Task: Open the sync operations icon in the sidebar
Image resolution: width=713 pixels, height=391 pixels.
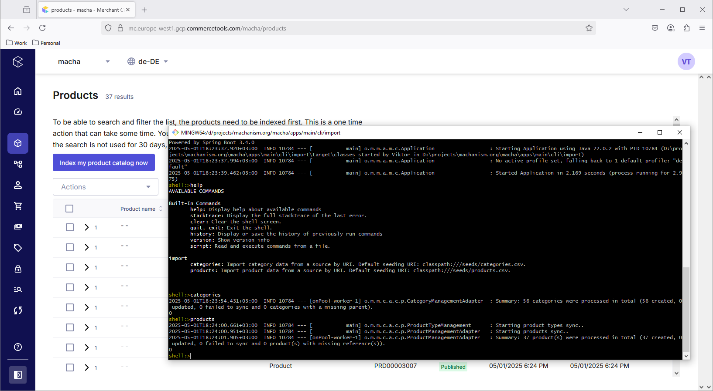Action: coord(18,310)
